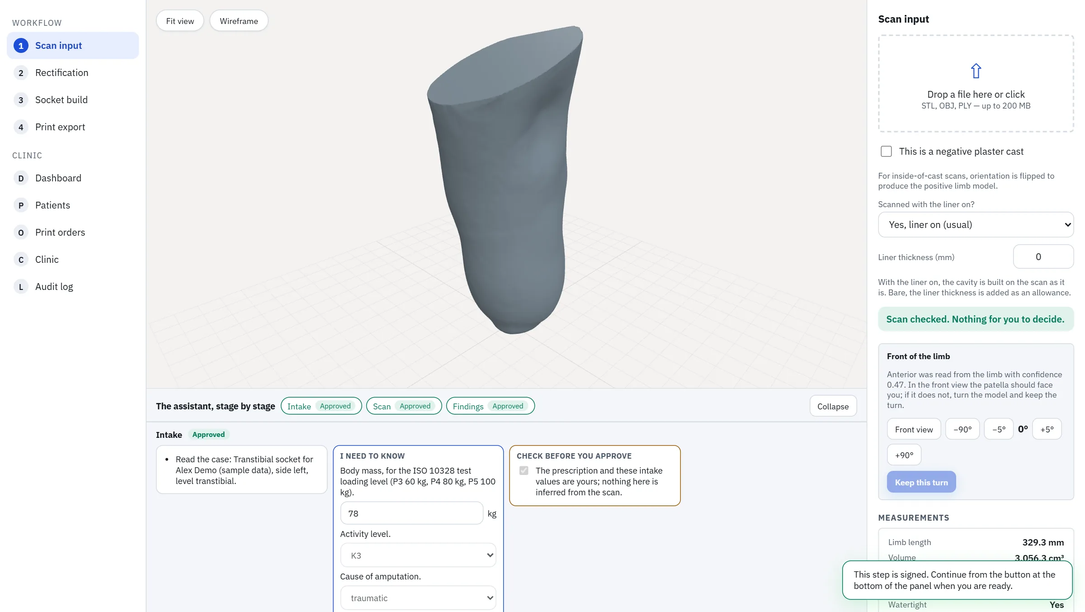Click the Keep this turn button
The width and height of the screenshot is (1085, 612).
[x=921, y=482]
